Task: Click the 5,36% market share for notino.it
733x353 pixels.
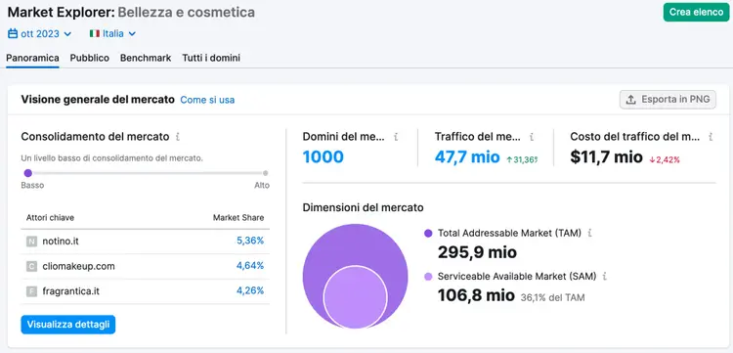Action: [250, 241]
